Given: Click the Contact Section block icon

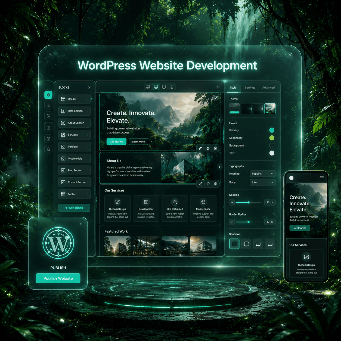Looking at the screenshot, I should pos(63,182).
